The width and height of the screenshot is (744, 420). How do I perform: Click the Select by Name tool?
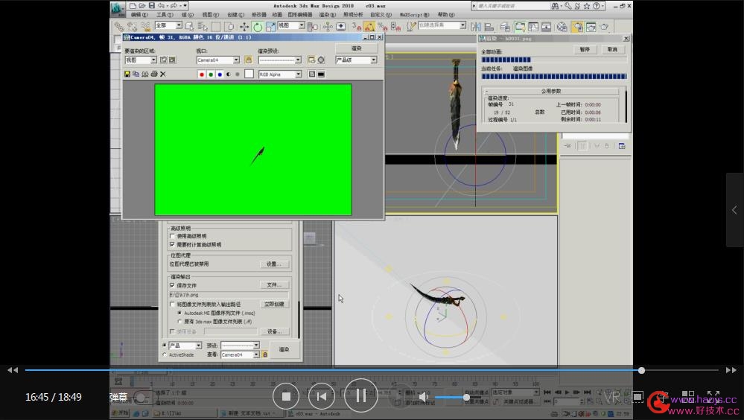[203, 27]
